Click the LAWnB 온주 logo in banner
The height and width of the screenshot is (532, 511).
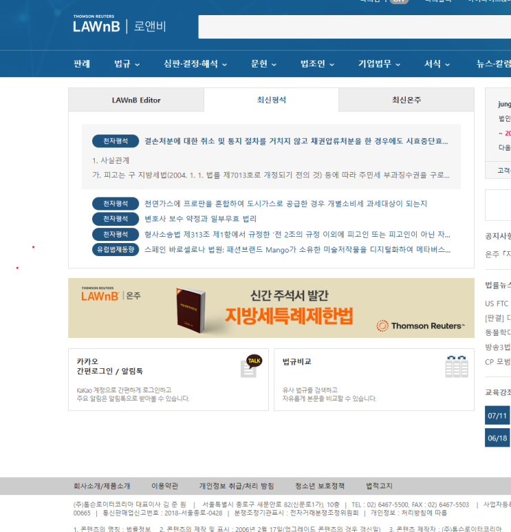tap(111, 295)
